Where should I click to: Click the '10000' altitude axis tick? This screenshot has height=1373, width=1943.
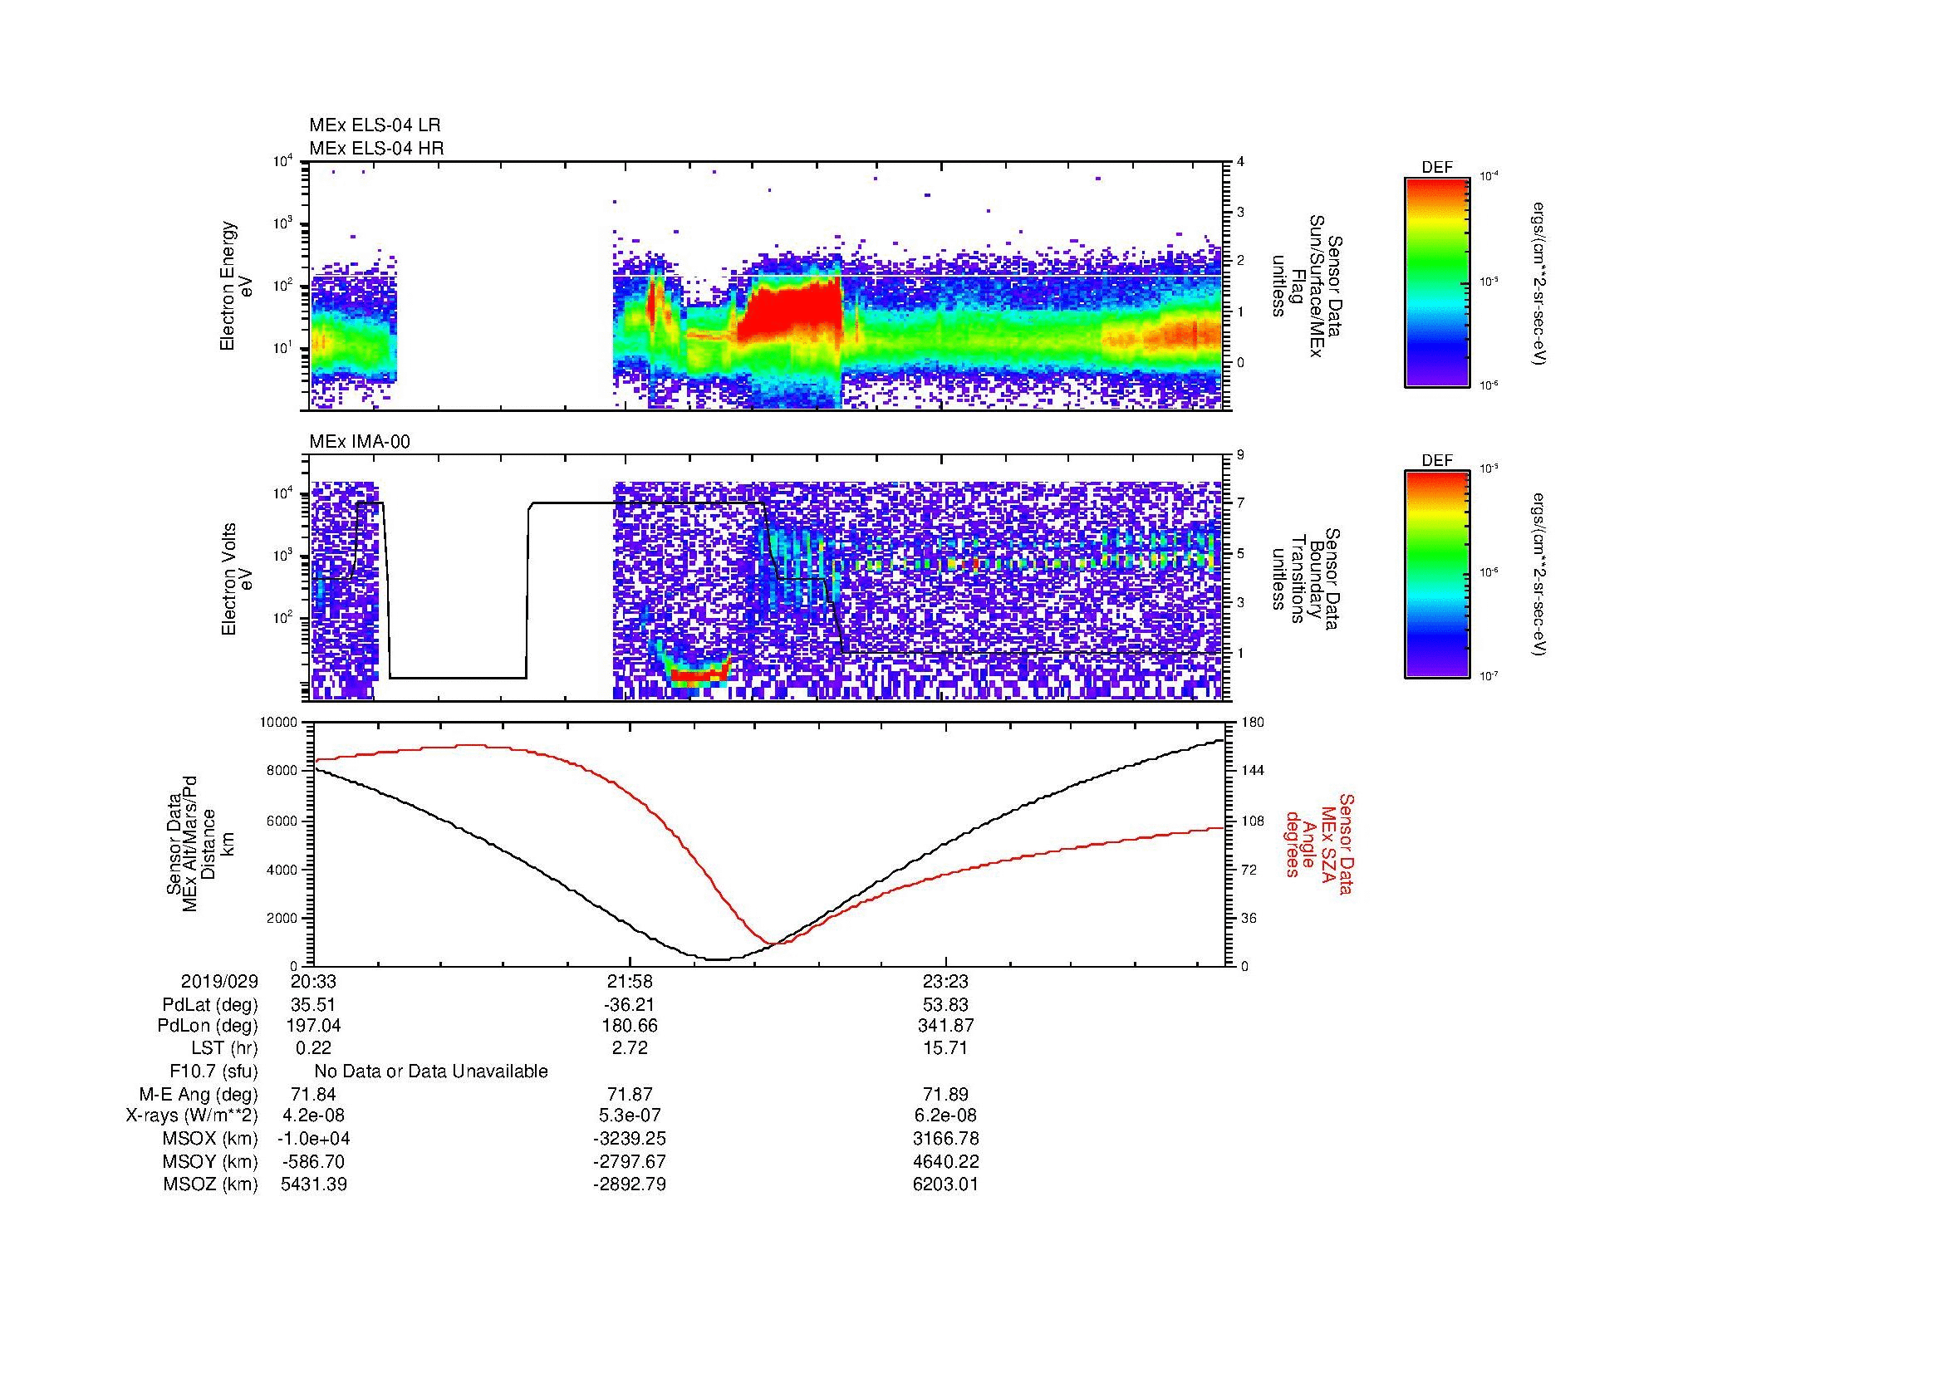coord(279,723)
